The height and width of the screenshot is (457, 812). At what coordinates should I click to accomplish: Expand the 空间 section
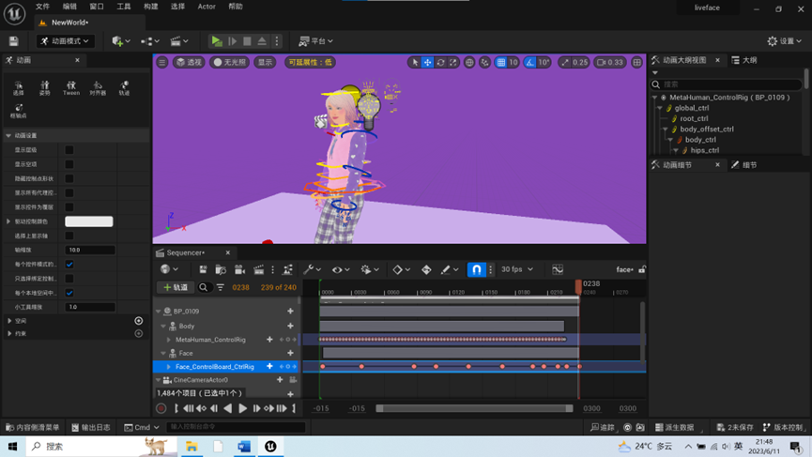9,321
